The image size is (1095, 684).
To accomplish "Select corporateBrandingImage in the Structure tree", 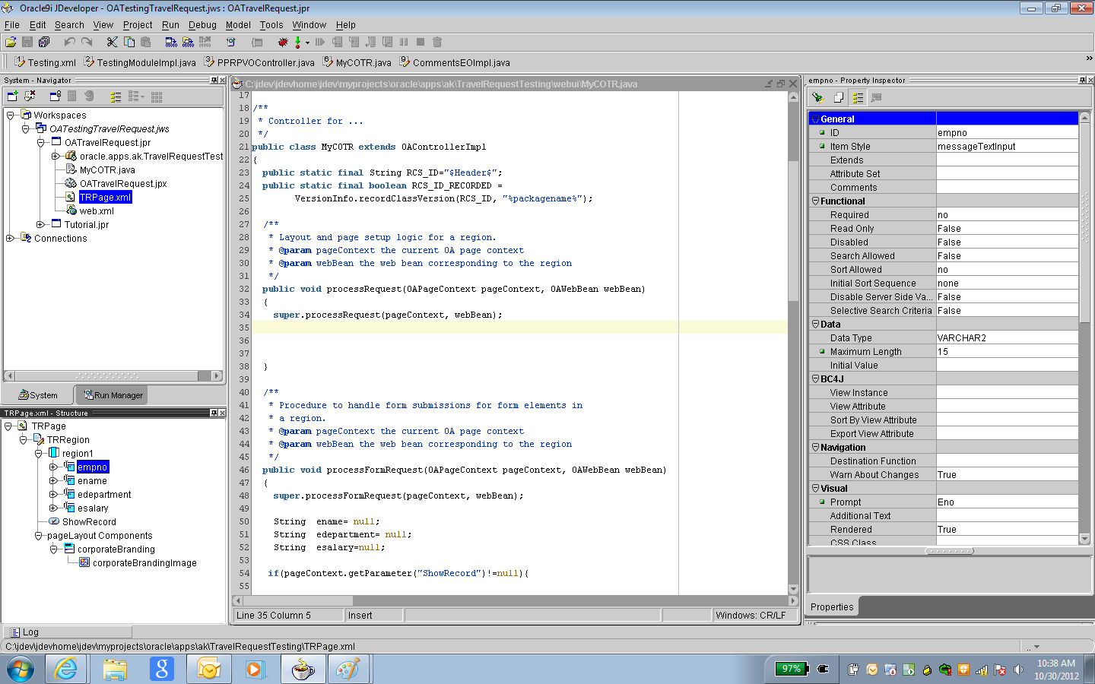I will 138,563.
